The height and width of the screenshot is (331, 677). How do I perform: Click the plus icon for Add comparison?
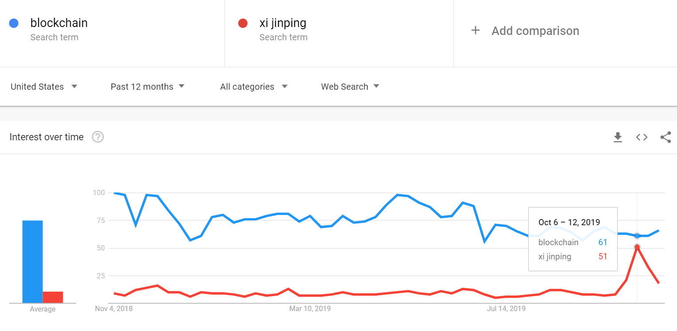point(475,31)
